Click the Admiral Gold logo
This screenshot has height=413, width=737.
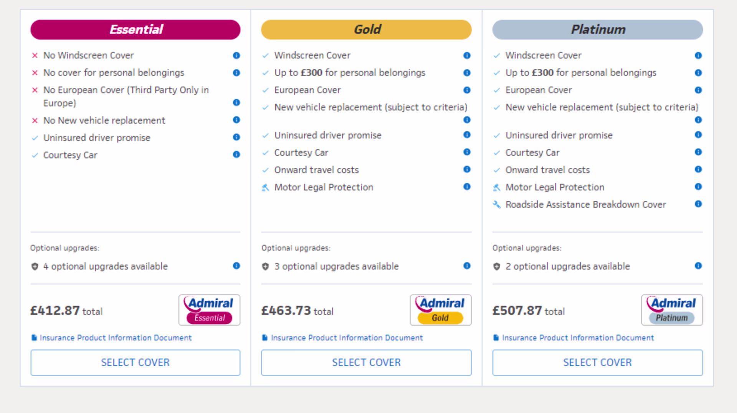[440, 310]
